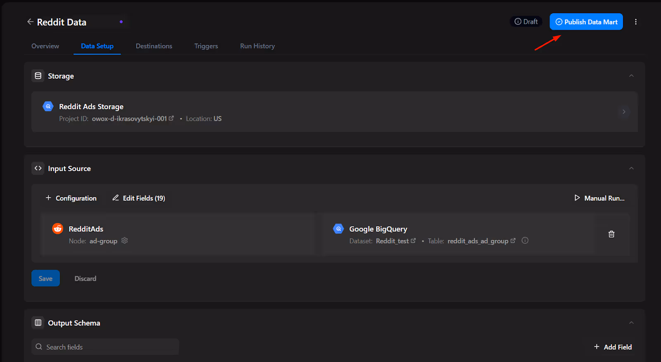
Task: Click the Storage database icon
Action: (38, 76)
